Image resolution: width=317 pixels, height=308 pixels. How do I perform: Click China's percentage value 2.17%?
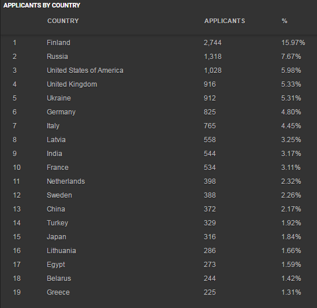tap(291, 209)
